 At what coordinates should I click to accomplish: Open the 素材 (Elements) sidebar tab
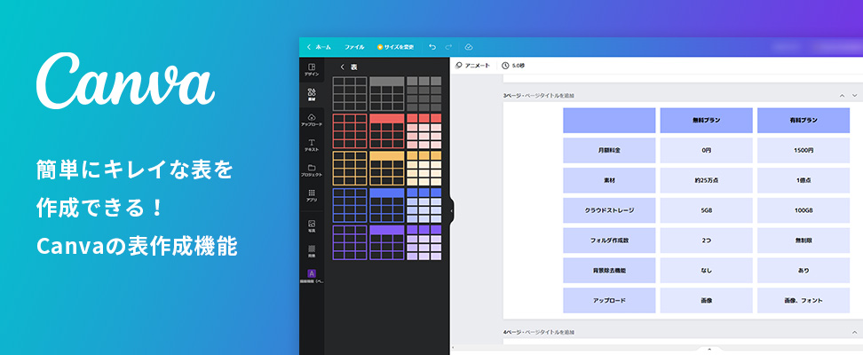[312, 95]
